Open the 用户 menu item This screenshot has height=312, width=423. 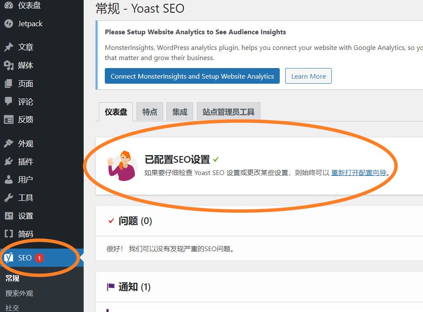pyautogui.click(x=42, y=180)
